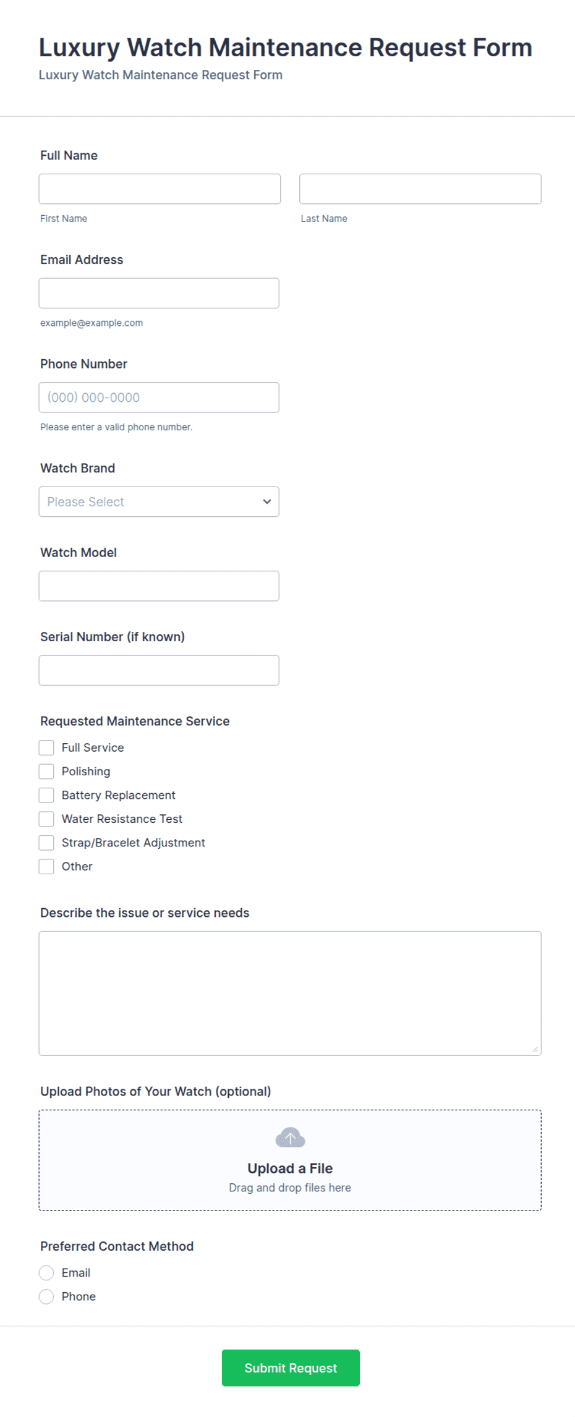Click the Watch Brand dropdown chevron arrow
575x1417 pixels.
[x=267, y=501]
